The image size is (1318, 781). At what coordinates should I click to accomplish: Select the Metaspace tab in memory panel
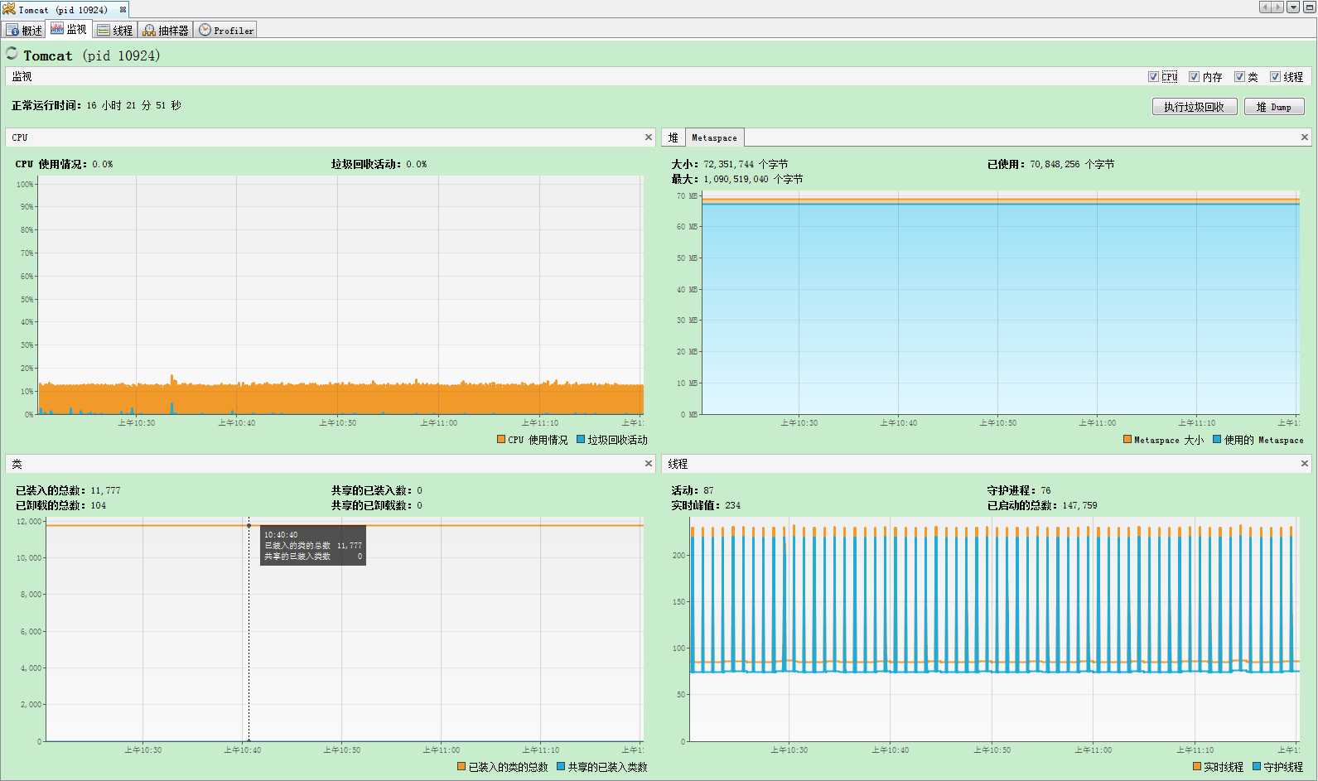click(714, 137)
